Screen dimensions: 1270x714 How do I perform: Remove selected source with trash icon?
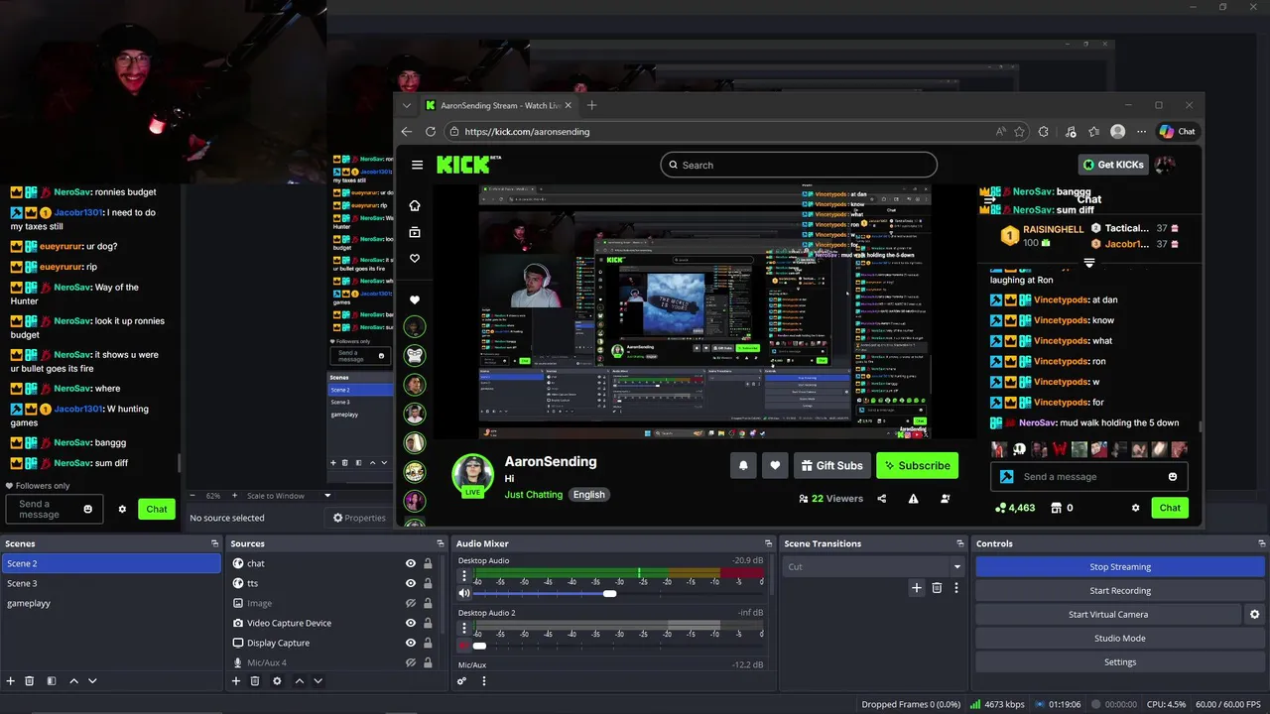pos(255,681)
